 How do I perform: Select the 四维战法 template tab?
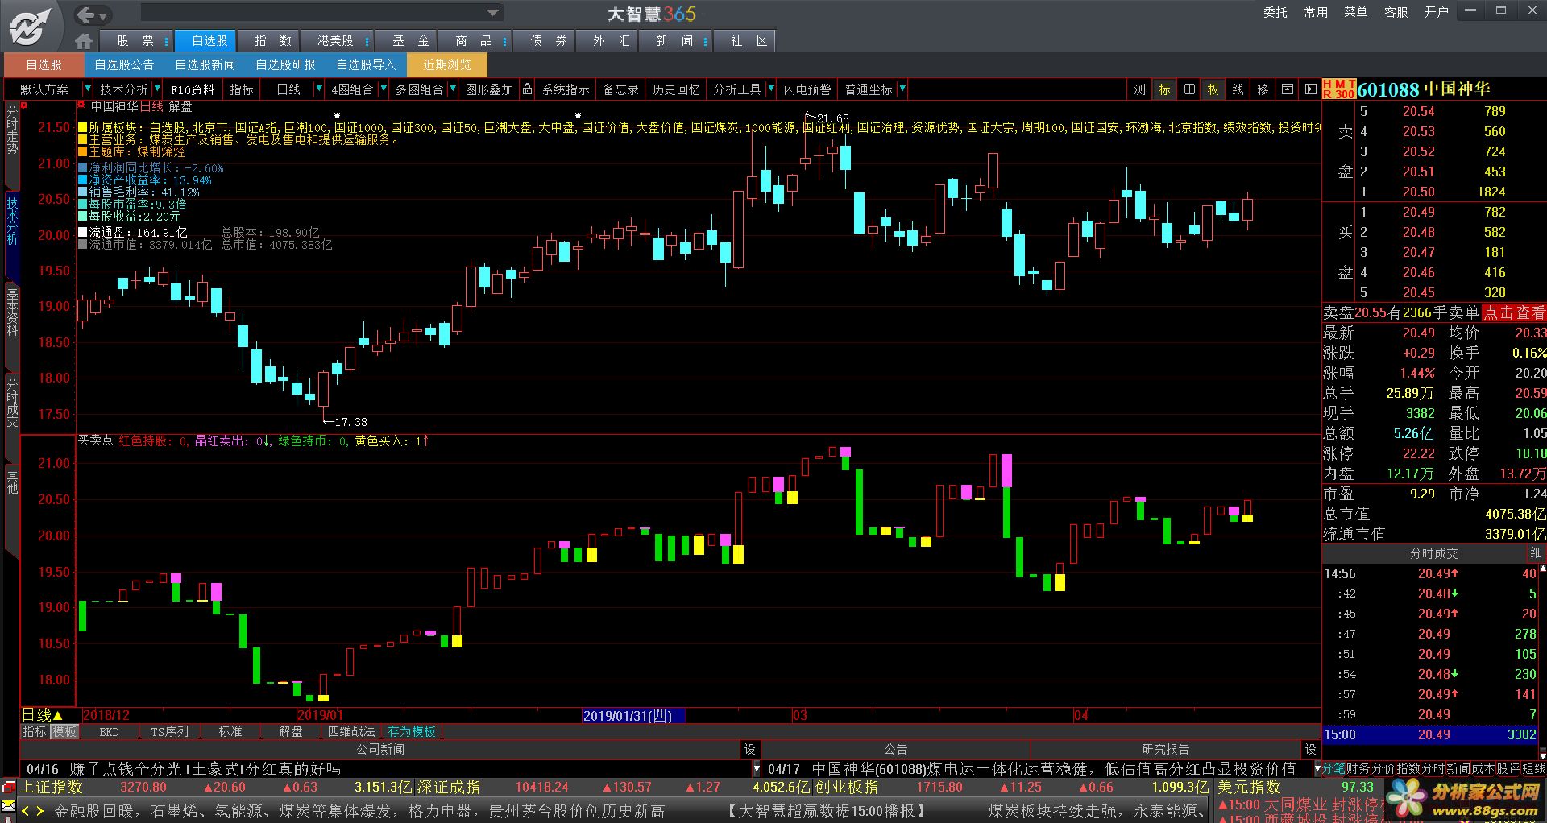coord(351,731)
